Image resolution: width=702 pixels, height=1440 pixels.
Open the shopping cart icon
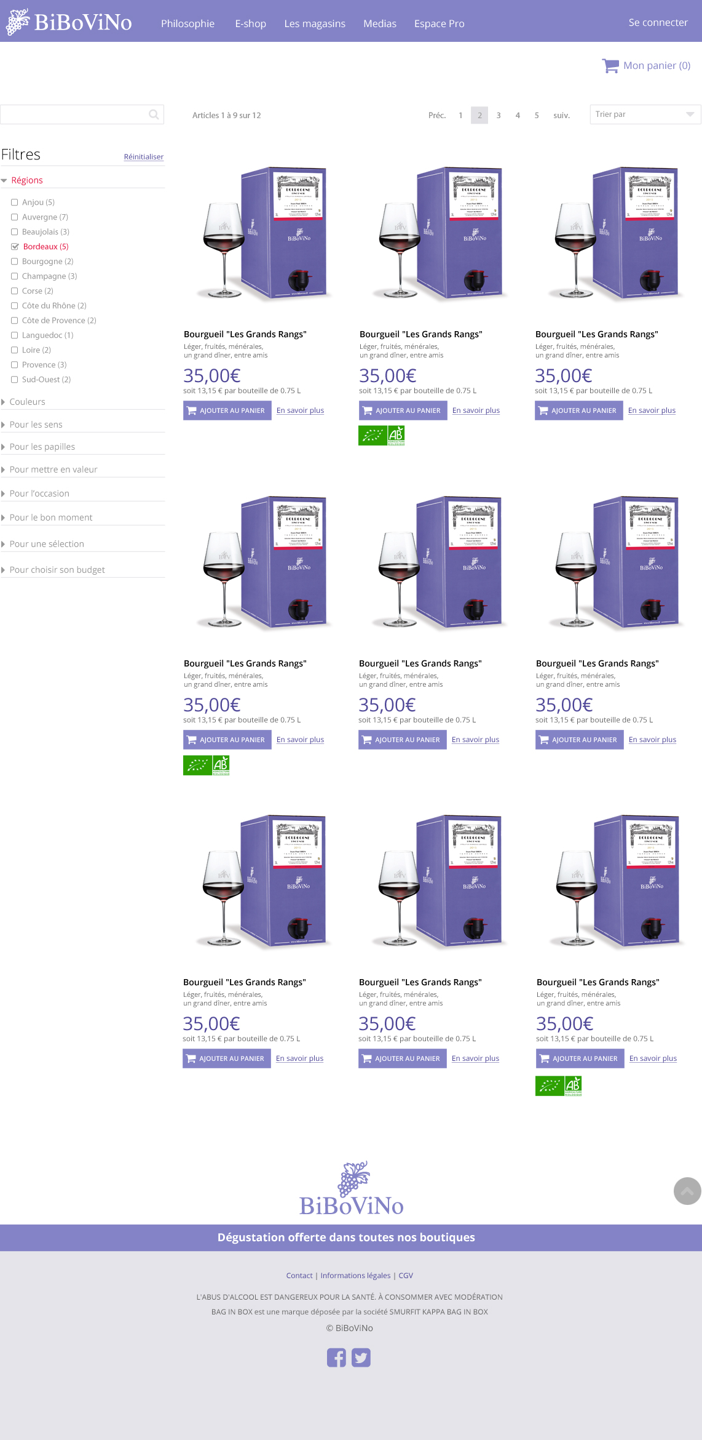[610, 66]
